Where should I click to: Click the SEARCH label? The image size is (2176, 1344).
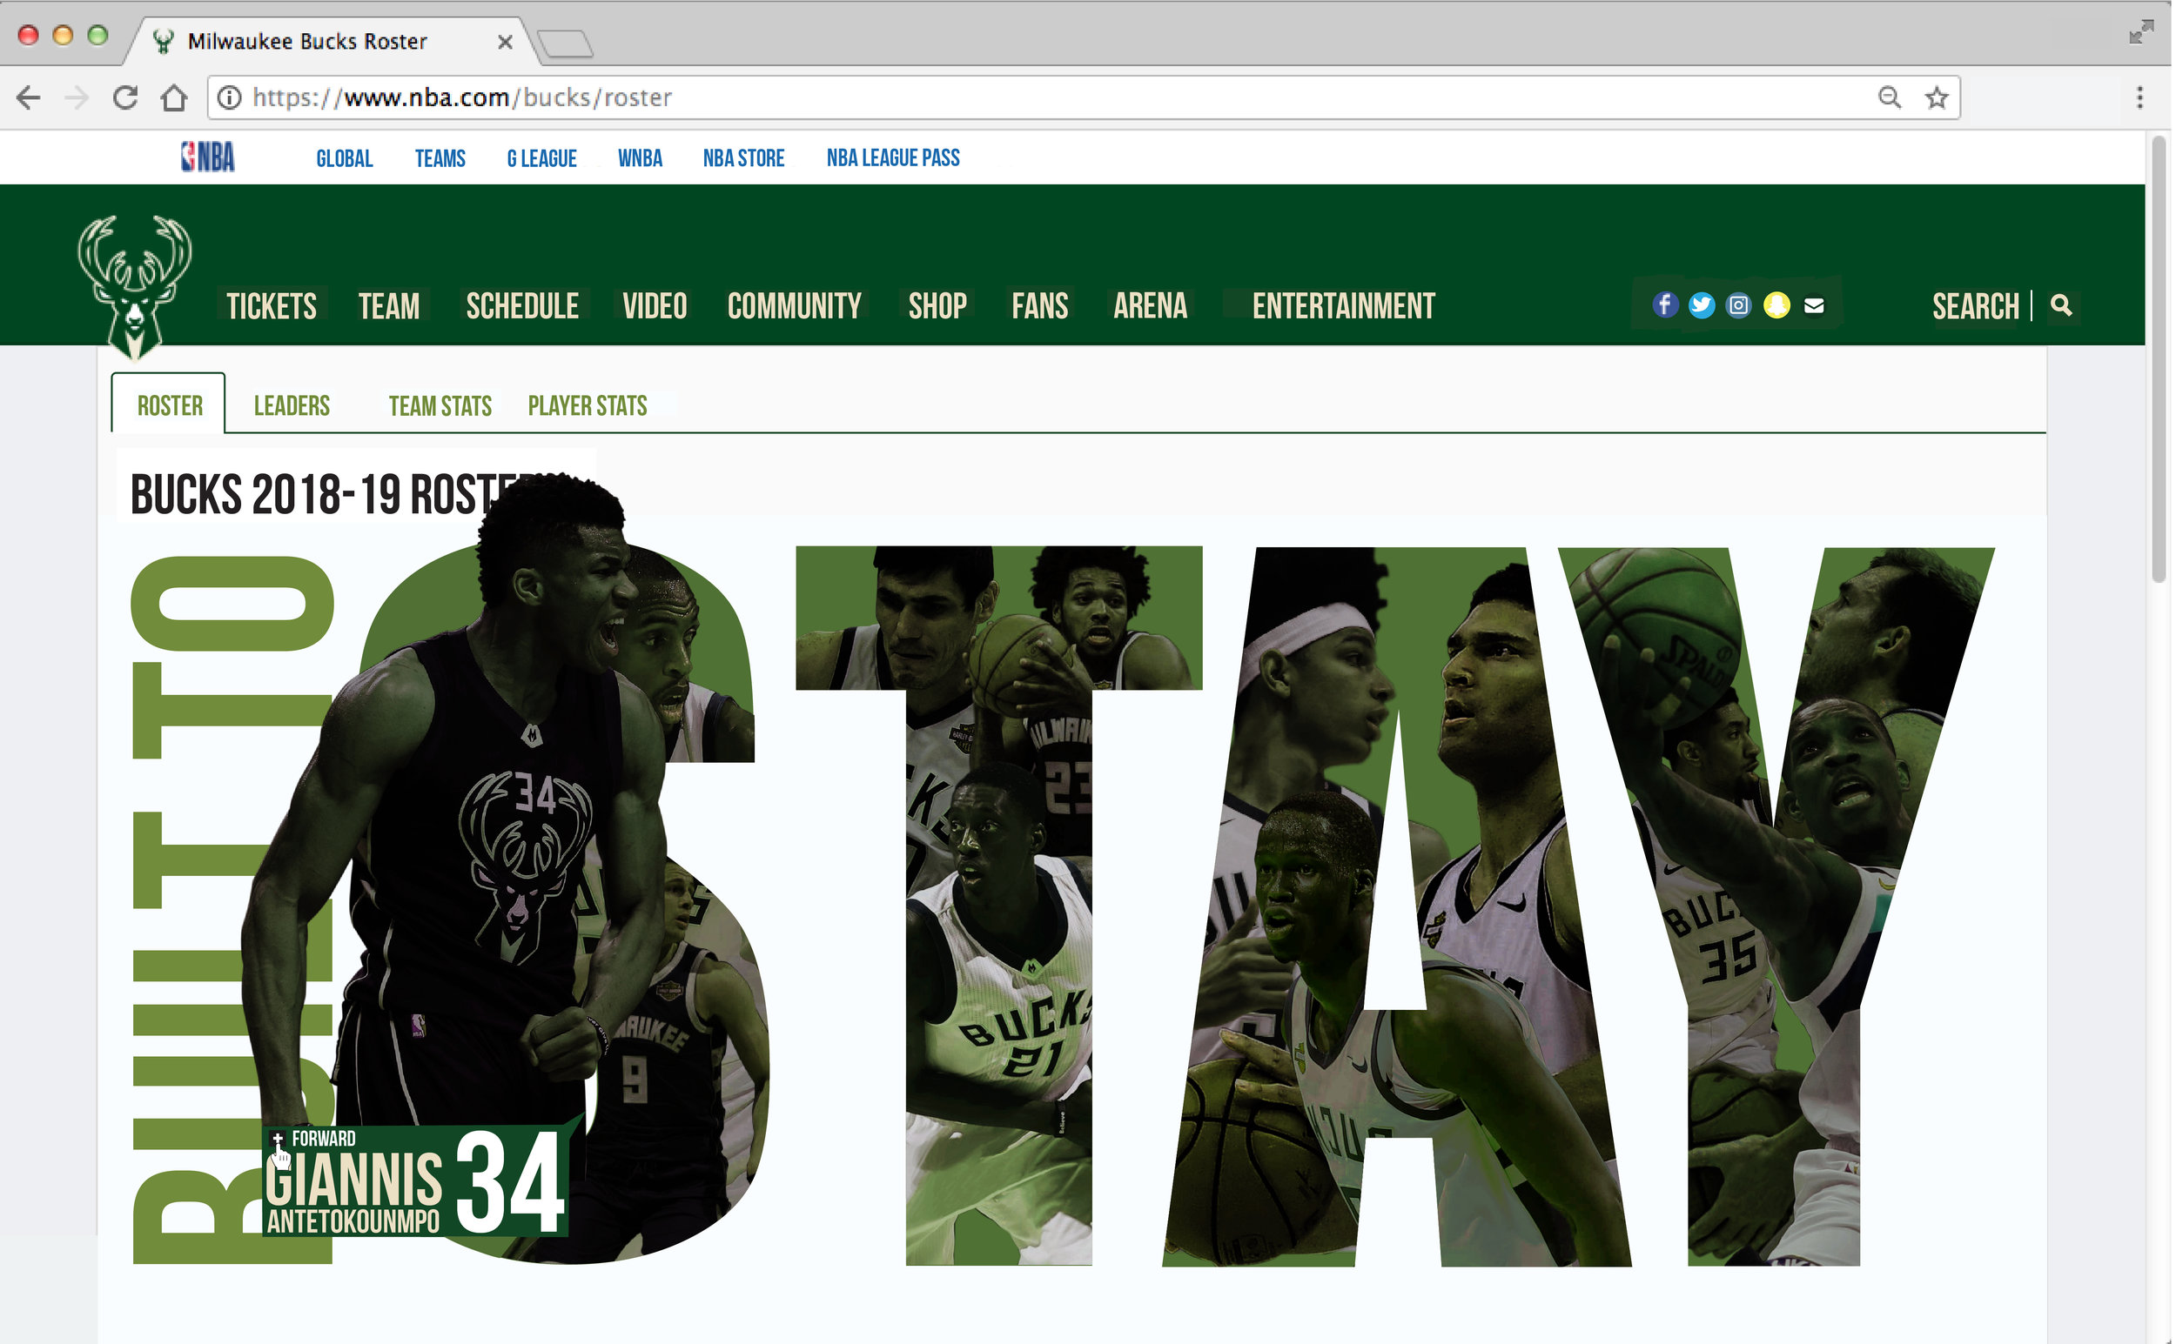pos(1976,306)
